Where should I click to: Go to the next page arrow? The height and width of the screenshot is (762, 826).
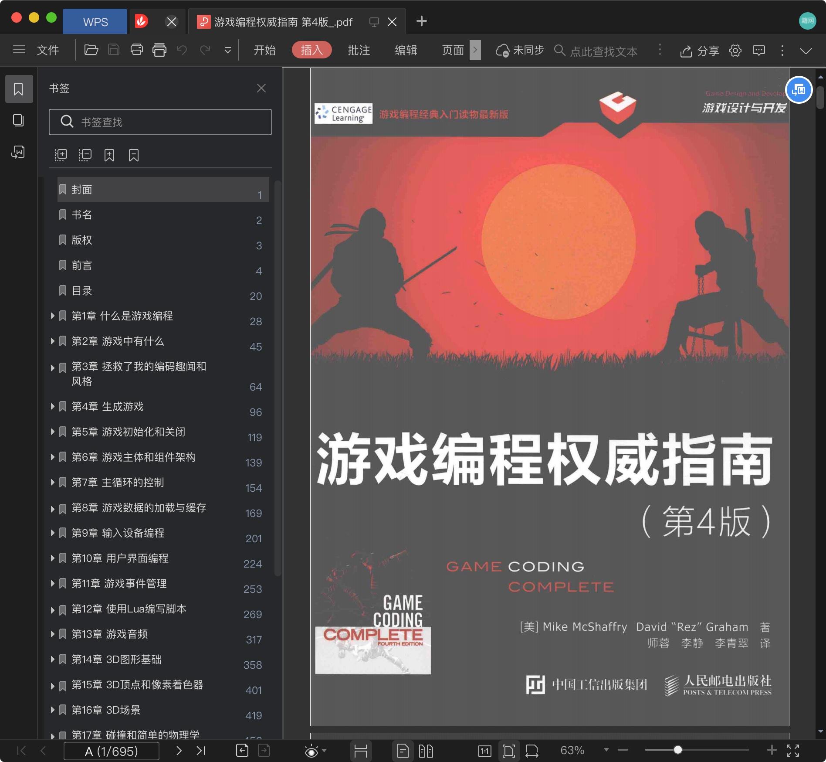point(179,750)
